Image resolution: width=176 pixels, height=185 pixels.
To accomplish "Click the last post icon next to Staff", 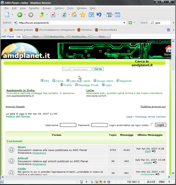I will 154,151.
